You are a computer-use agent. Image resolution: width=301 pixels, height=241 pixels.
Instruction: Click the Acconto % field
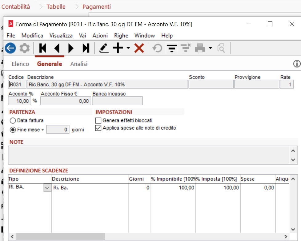pos(19,101)
